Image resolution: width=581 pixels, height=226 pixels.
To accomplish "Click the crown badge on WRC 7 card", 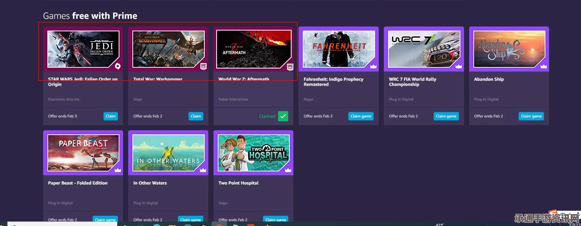I will tap(459, 66).
